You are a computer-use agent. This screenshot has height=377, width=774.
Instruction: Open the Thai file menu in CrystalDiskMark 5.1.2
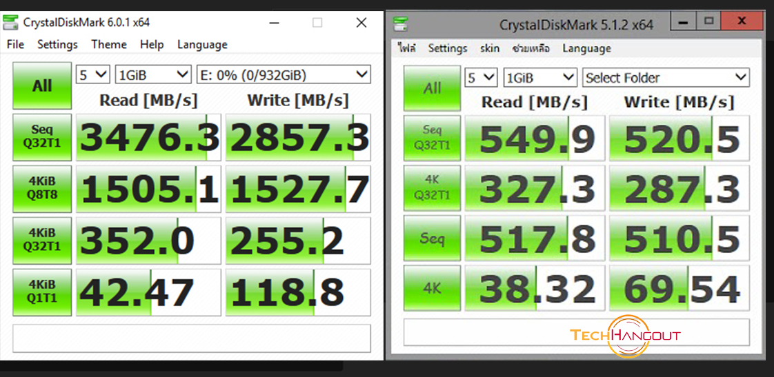coord(407,48)
